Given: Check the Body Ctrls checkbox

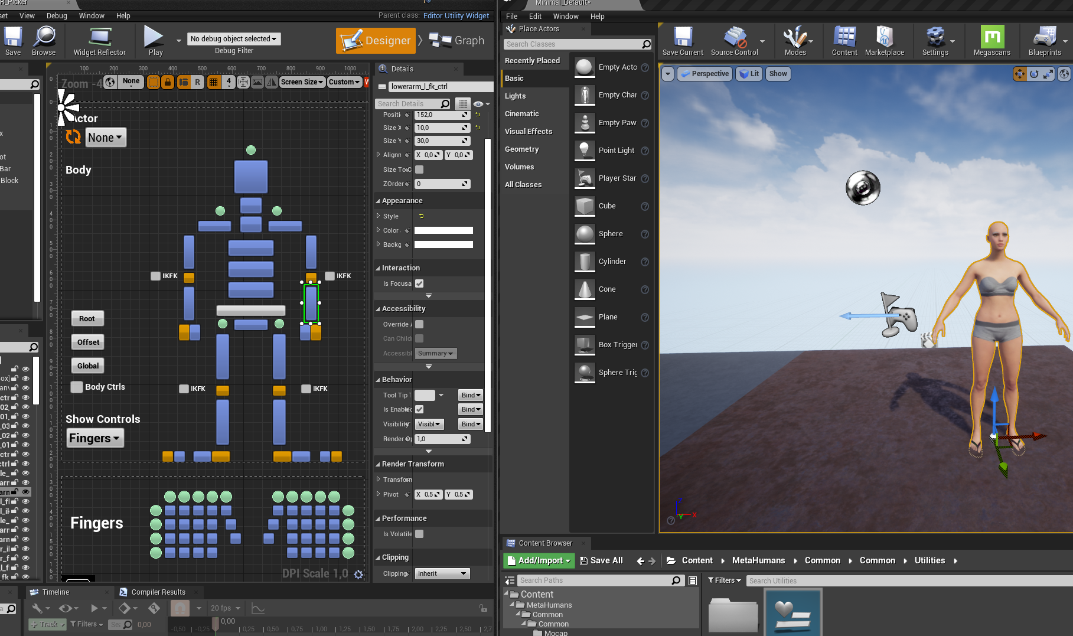Looking at the screenshot, I should [77, 387].
